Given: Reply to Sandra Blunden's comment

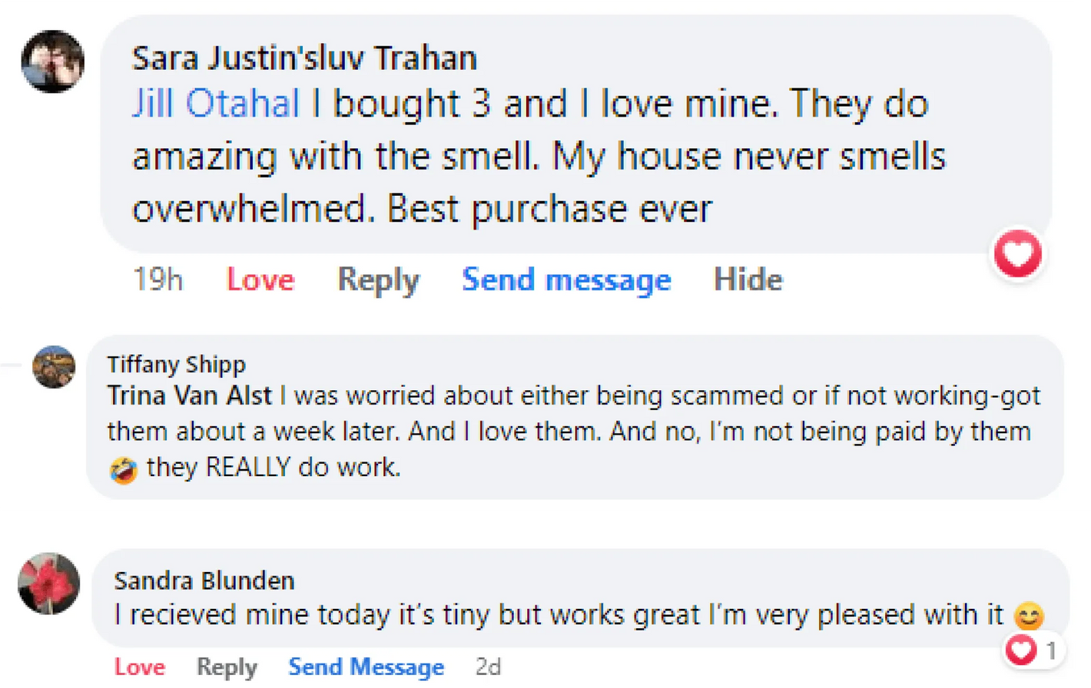Looking at the screenshot, I should [226, 667].
